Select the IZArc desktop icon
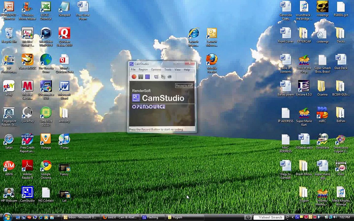Screen dimensions: 354x221 pyautogui.click(x=341, y=168)
